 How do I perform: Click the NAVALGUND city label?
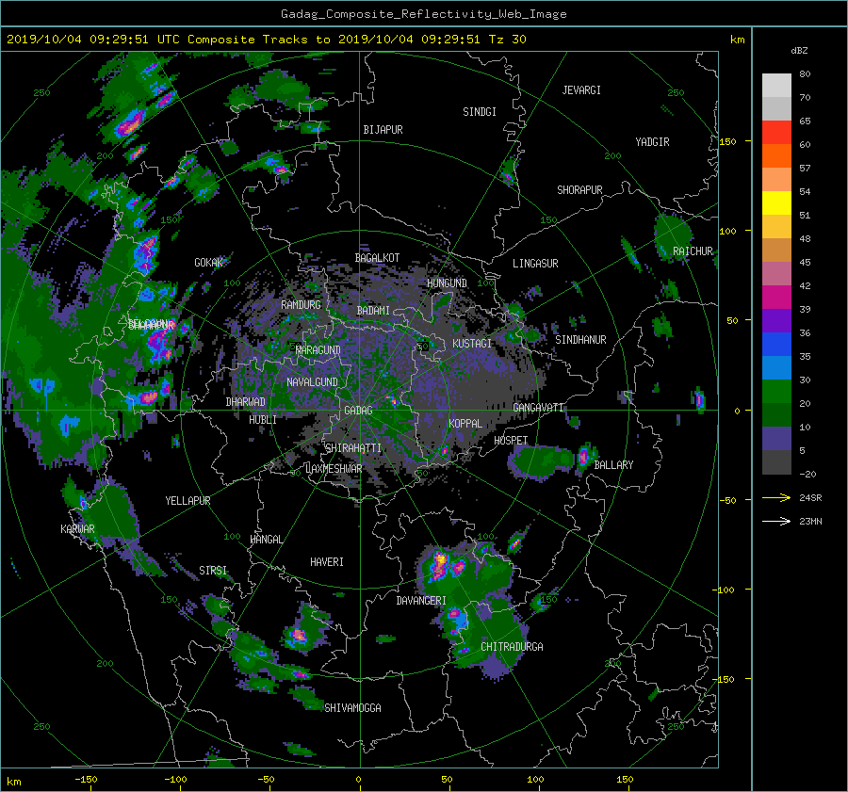312,382
